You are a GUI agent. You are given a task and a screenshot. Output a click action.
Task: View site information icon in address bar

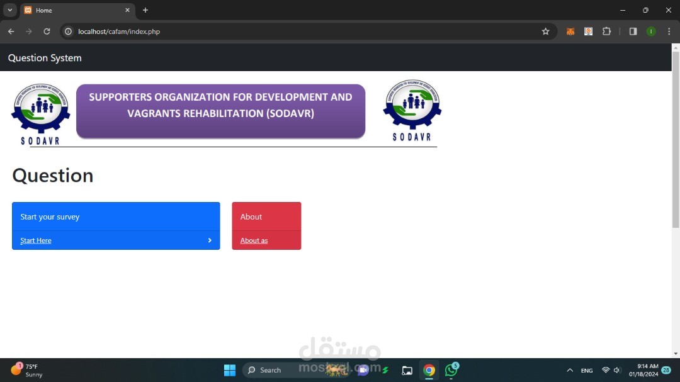click(x=68, y=31)
